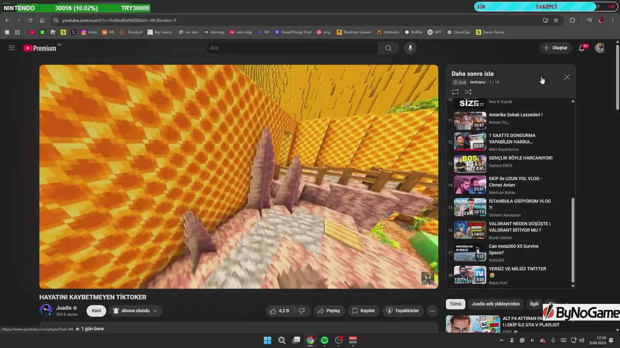Activate voice search microphone
620x348 pixels.
[410, 48]
